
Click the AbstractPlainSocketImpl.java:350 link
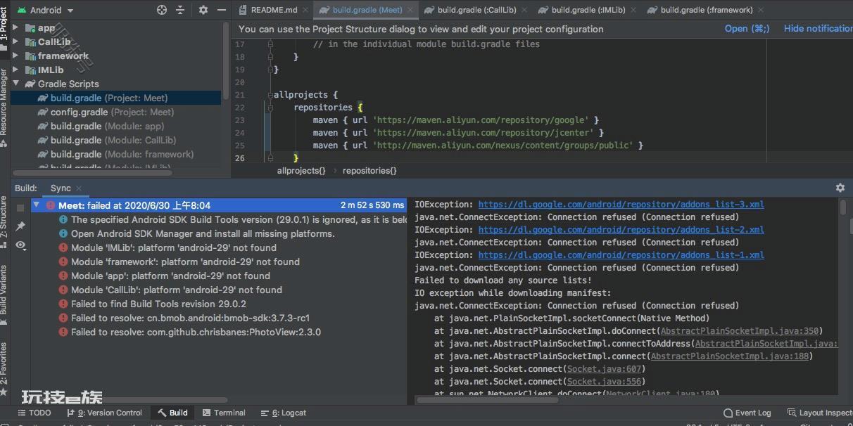(739, 331)
